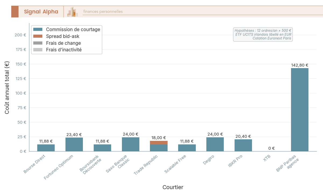Click the 200 € y-axis tick

pyautogui.click(x=21, y=35)
